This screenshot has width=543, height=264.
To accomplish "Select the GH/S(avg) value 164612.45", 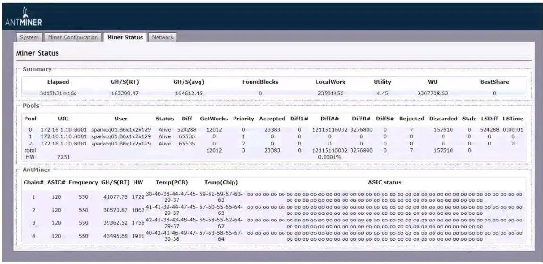I will 188,93.
